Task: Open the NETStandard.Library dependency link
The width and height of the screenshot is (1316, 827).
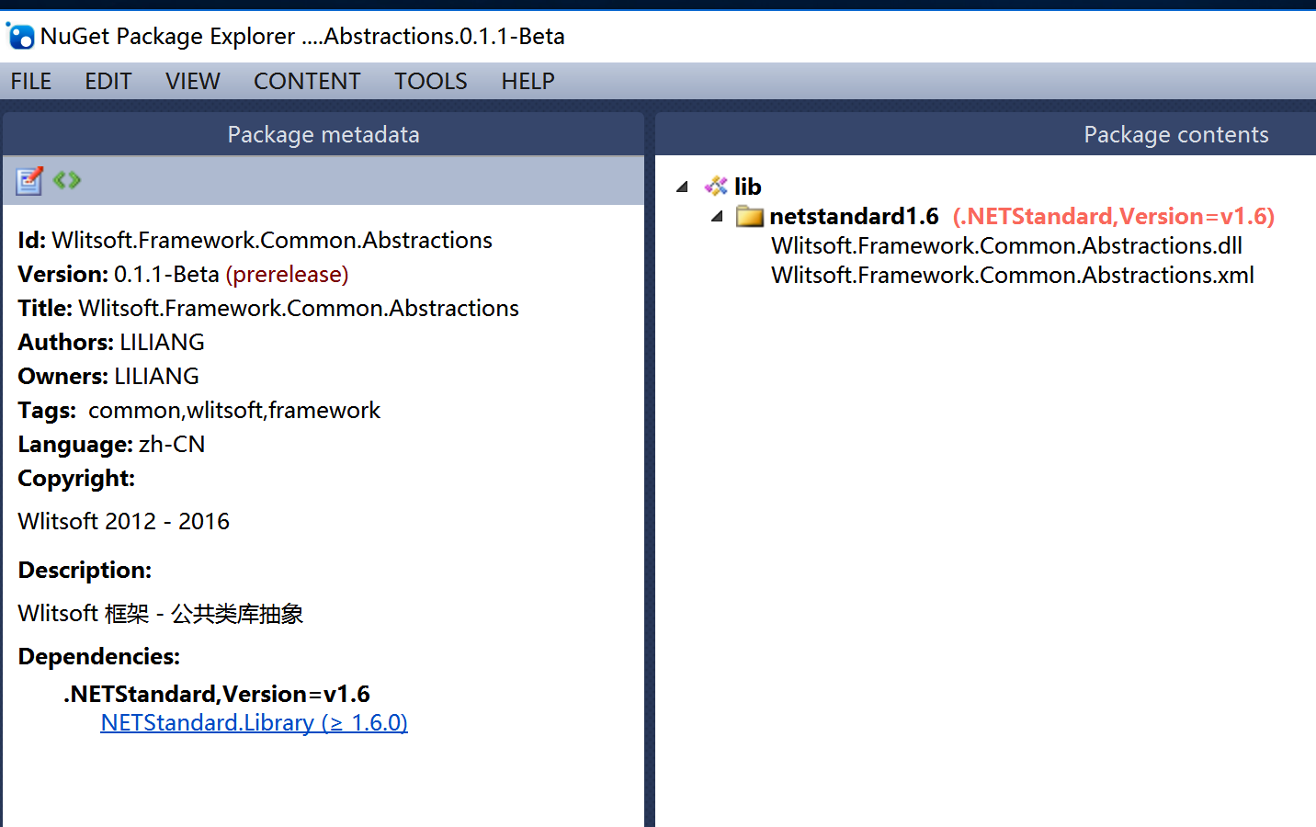Action: click(x=255, y=722)
